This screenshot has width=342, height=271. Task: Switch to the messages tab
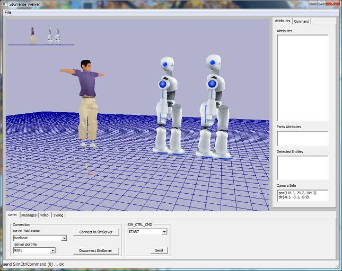point(29,215)
